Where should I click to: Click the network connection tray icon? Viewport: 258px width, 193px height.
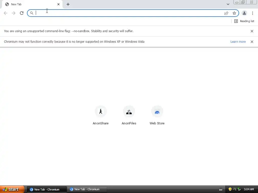coord(235,189)
